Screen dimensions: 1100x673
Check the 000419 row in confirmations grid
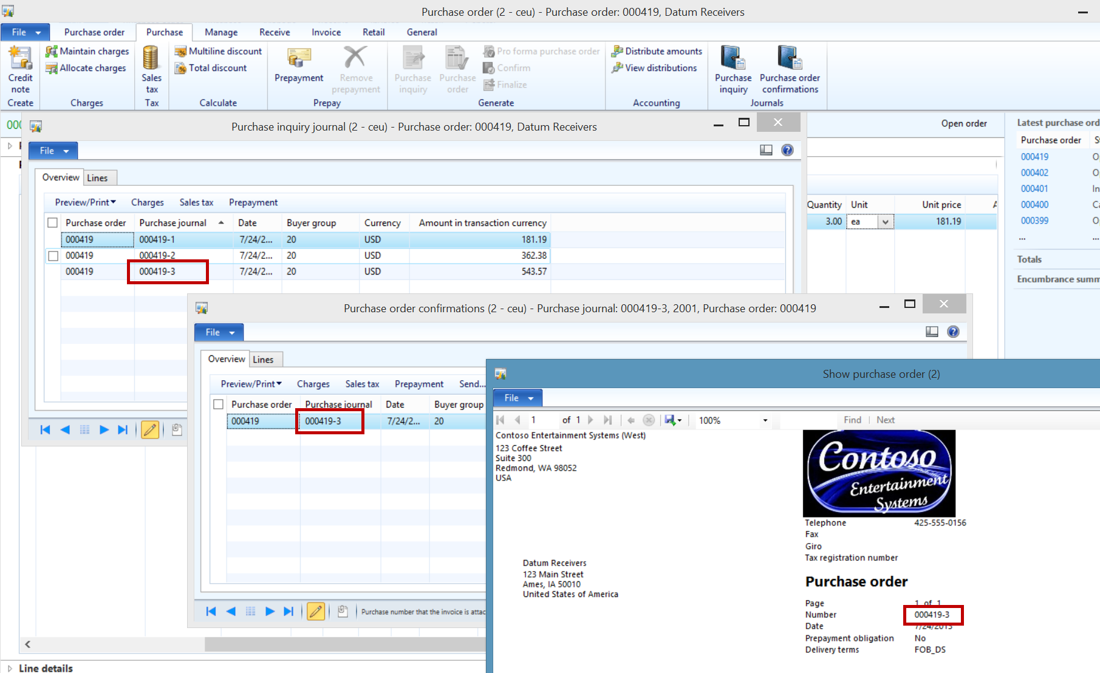(218, 420)
